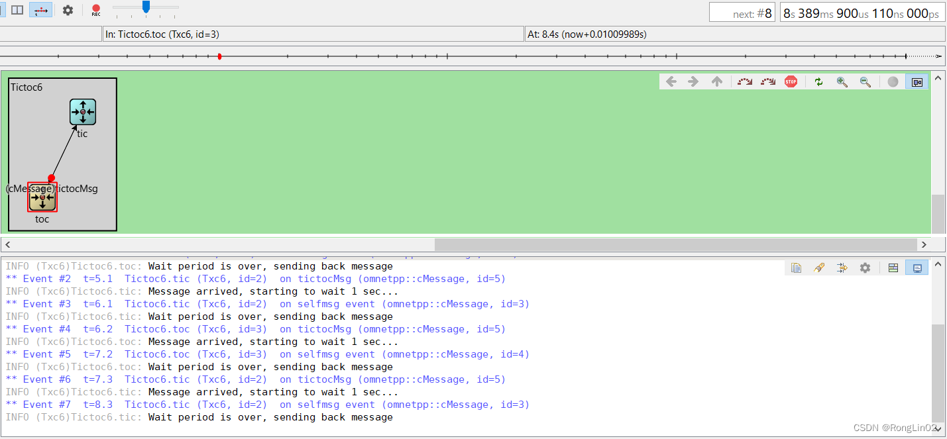This screenshot has width=947, height=439.
Task: Click the last 'Wait period is over' log line
Action: tap(199, 417)
